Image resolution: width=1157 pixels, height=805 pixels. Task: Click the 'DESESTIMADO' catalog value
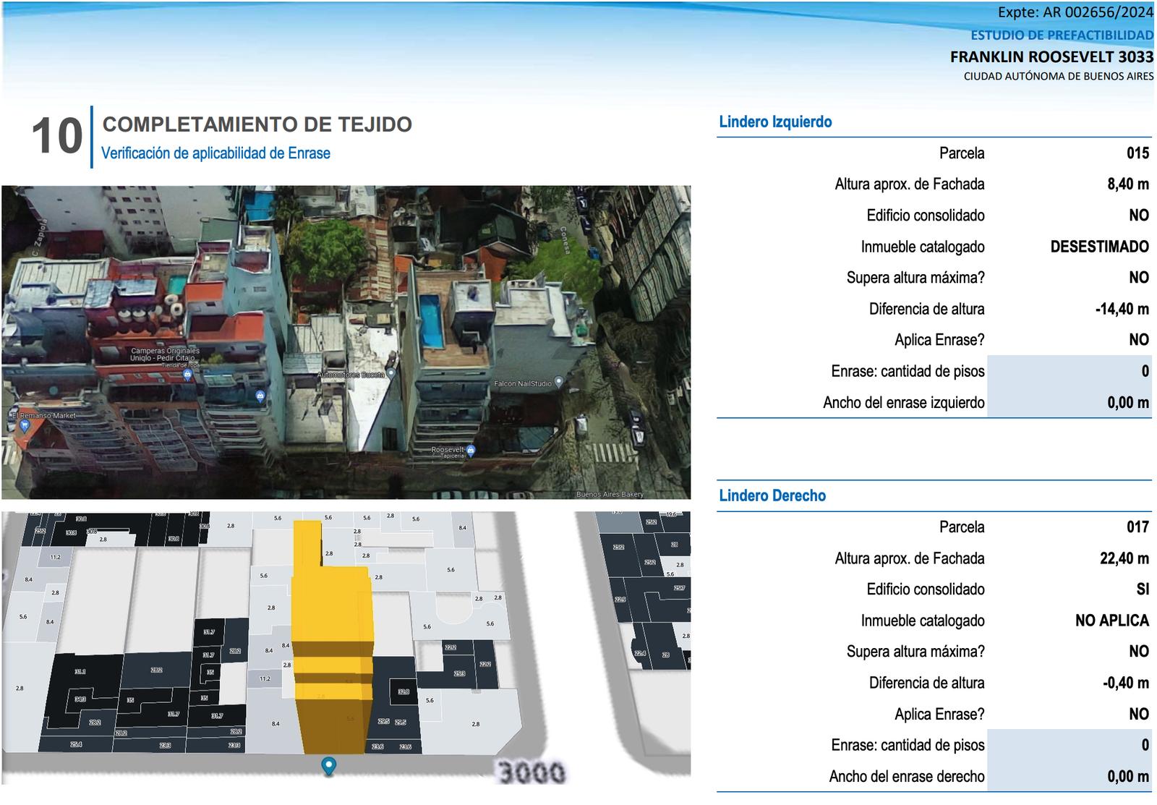pyautogui.click(x=1099, y=247)
